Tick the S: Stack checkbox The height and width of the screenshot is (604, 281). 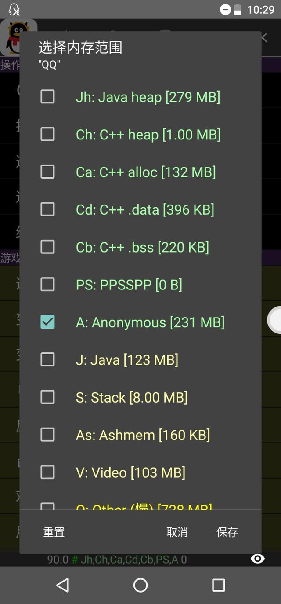[47, 397]
